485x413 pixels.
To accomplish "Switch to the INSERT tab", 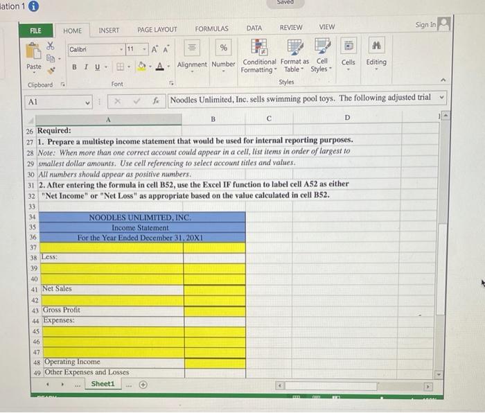I will click(x=109, y=30).
